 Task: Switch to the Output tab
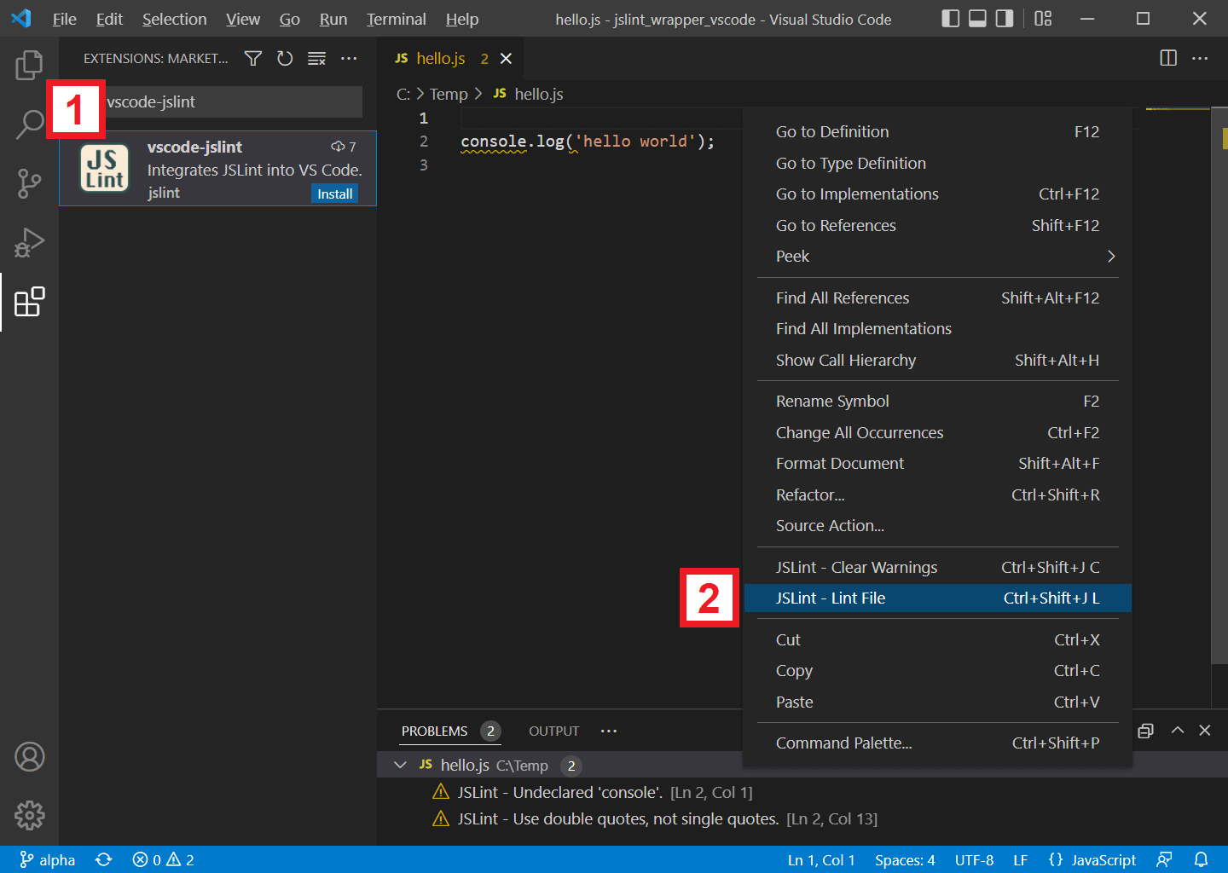[x=553, y=731]
